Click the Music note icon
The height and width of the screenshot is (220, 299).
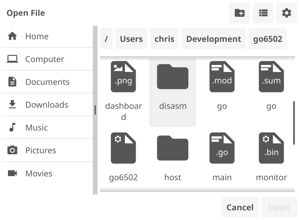tap(12, 127)
